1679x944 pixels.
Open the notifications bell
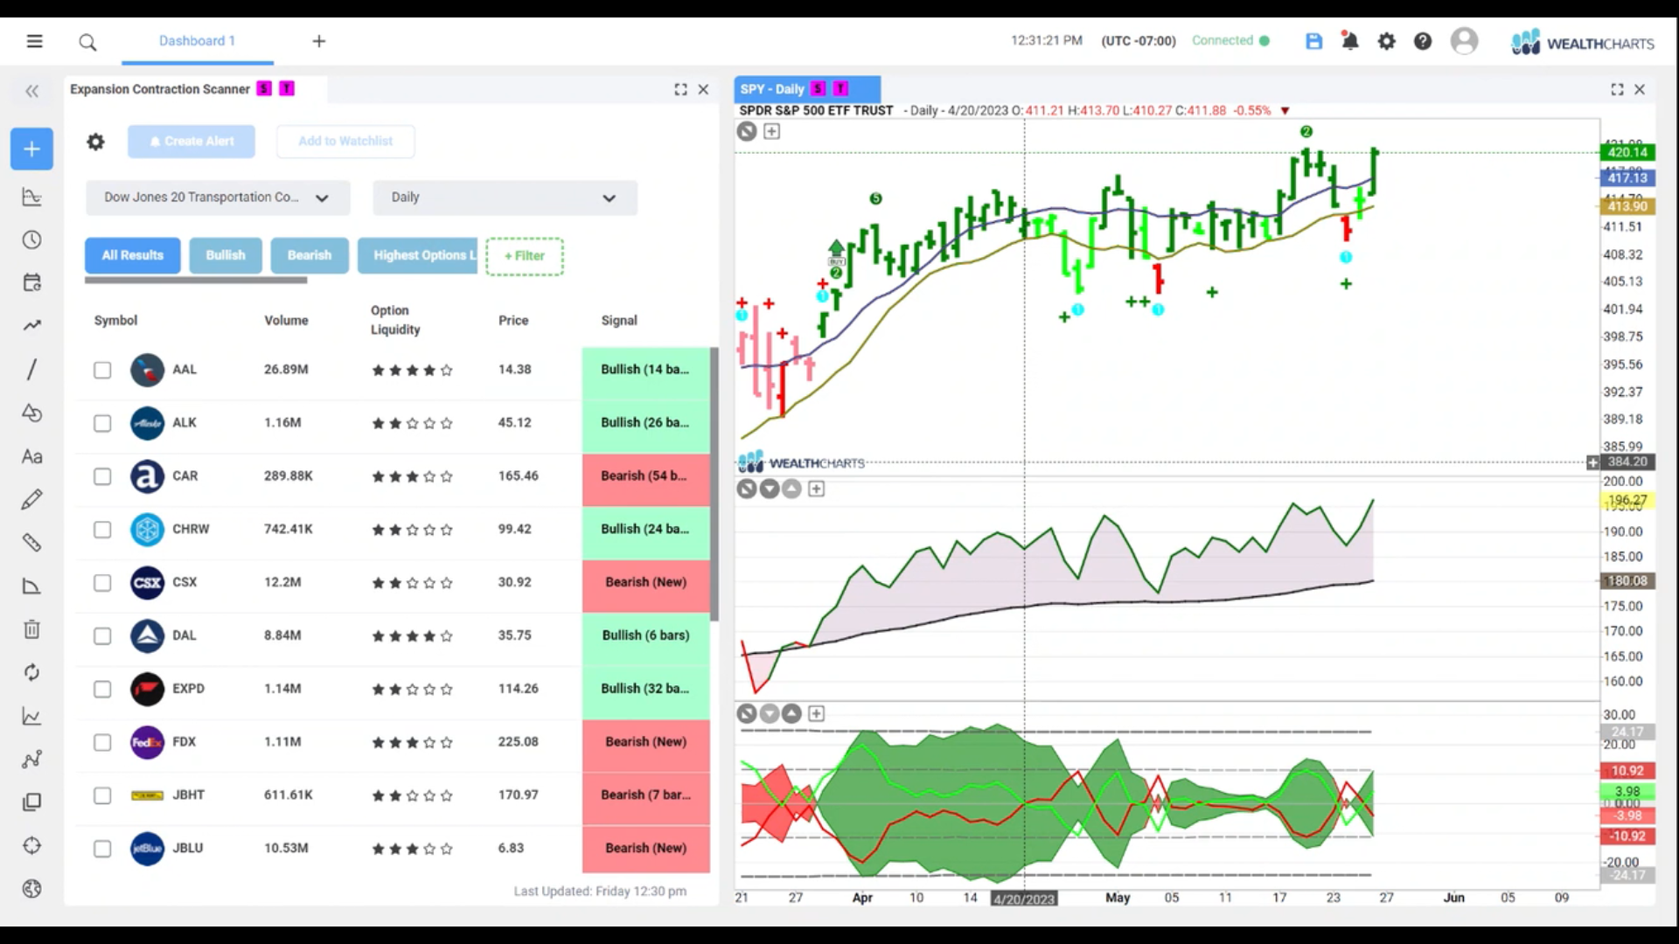click(1350, 41)
